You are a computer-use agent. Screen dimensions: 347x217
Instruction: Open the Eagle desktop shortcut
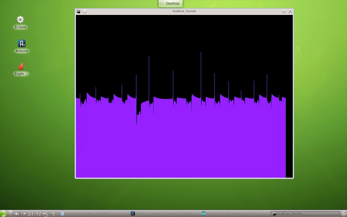tap(21, 69)
